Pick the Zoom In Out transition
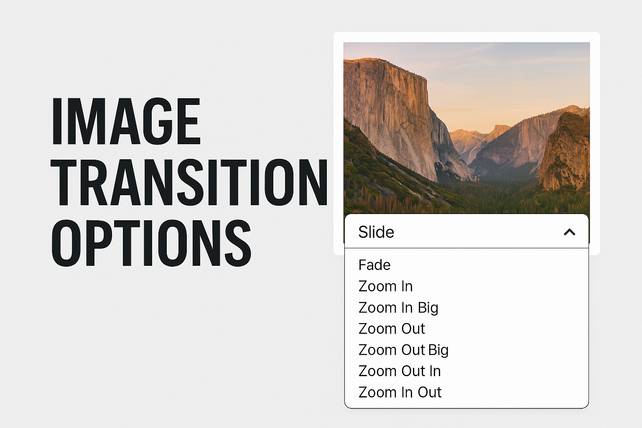 click(x=400, y=392)
